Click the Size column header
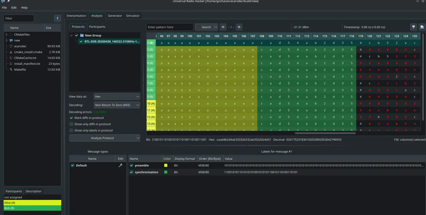 [x=52, y=28]
